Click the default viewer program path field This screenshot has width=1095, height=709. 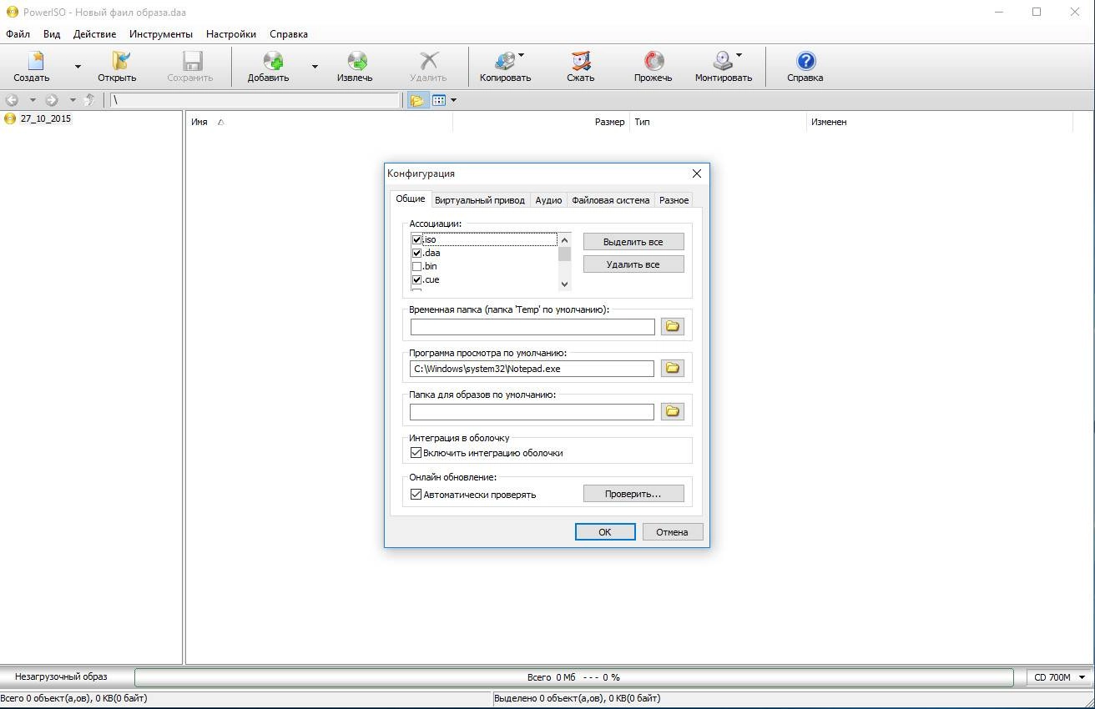(532, 369)
